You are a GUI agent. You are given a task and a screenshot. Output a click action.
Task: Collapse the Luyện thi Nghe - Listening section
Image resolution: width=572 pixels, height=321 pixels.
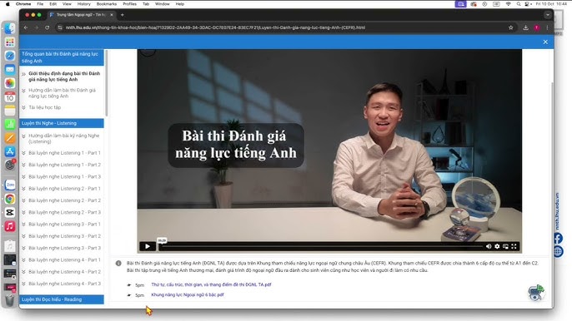[x=62, y=123]
